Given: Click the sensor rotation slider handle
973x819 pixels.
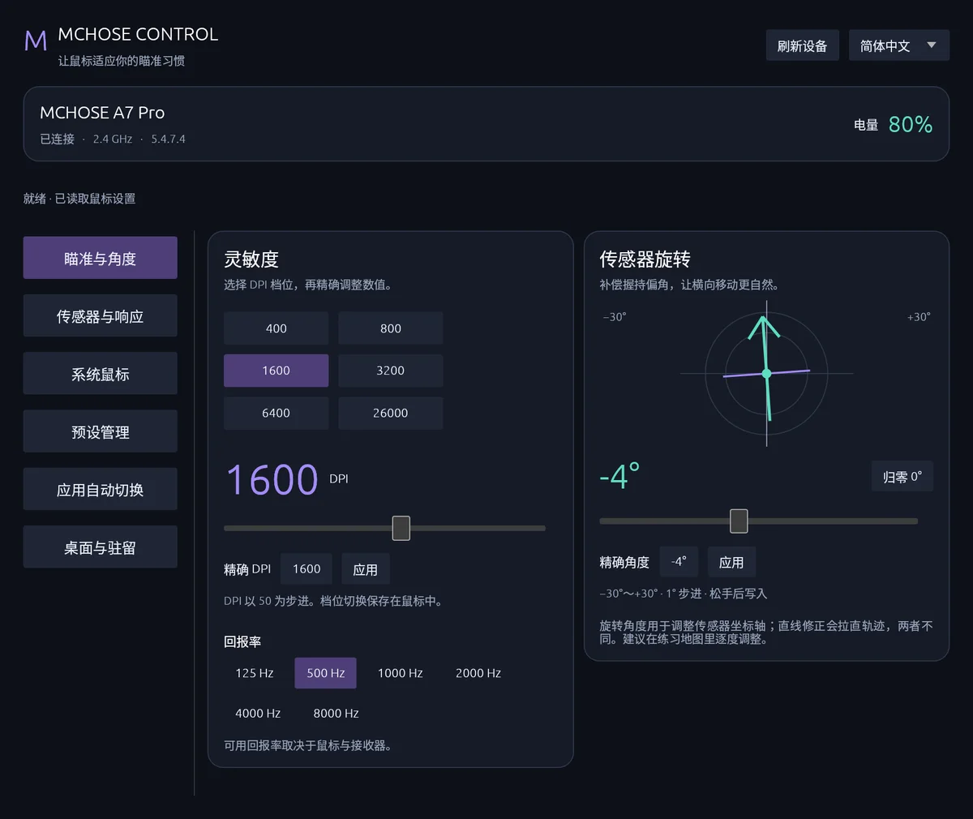Looking at the screenshot, I should [x=739, y=521].
